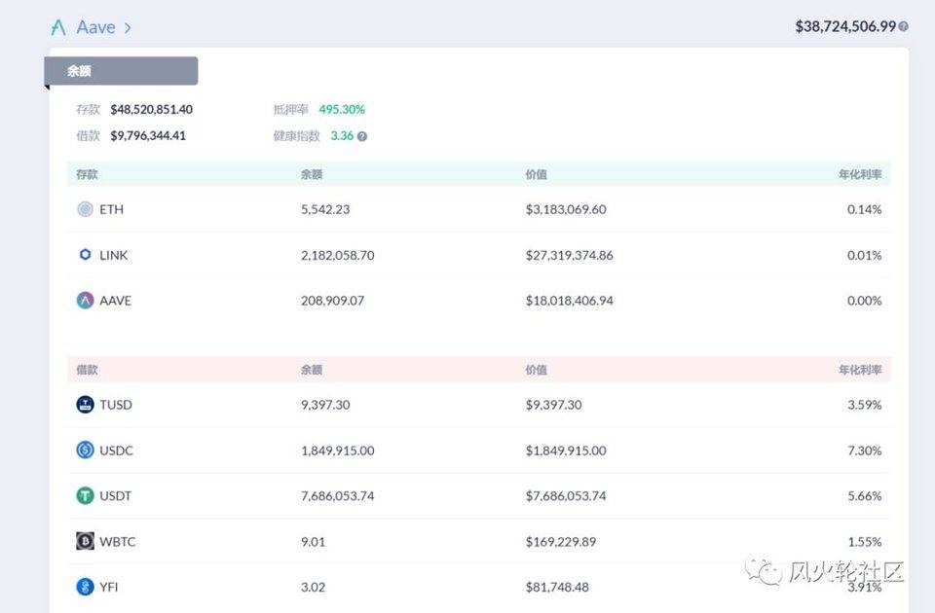The height and width of the screenshot is (613, 935).
Task: Click the LINK token icon
Action: click(x=85, y=255)
